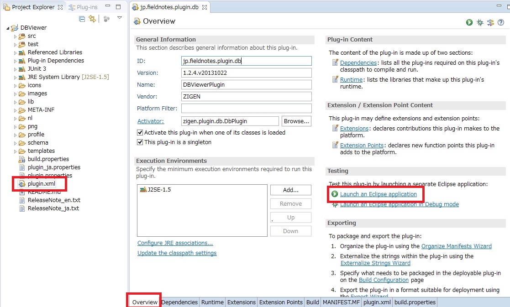Click the Debug bug icon in the Overview toolbar
This screenshot has height=307, width=510.
pyautogui.click(x=479, y=22)
